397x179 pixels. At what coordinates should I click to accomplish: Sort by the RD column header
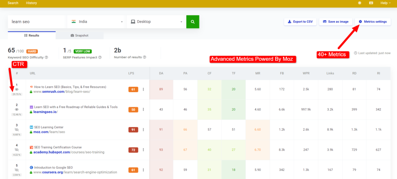click(x=354, y=73)
